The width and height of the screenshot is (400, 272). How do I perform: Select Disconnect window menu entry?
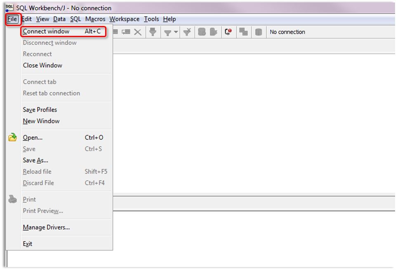point(67,42)
